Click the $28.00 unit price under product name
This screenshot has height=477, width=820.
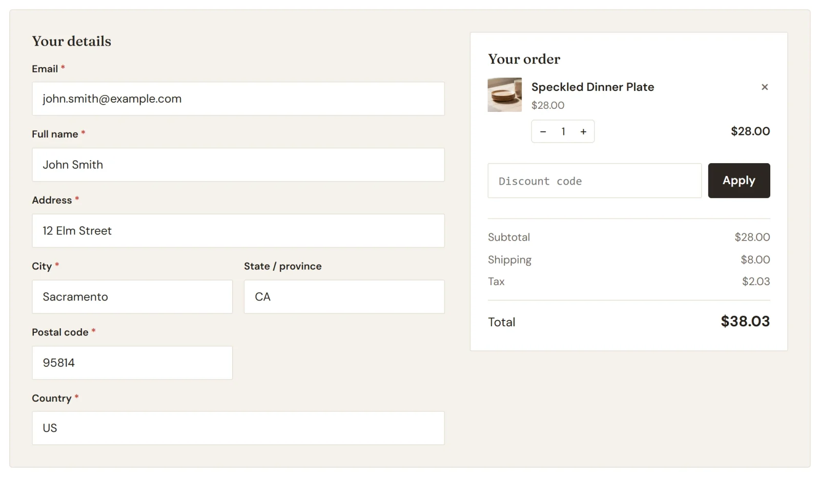[548, 105]
